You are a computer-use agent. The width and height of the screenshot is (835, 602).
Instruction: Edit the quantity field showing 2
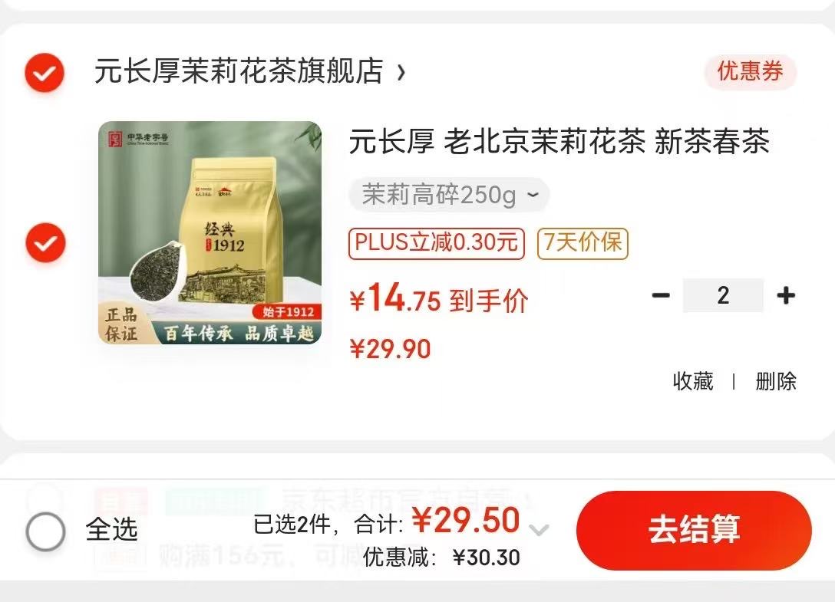point(723,295)
